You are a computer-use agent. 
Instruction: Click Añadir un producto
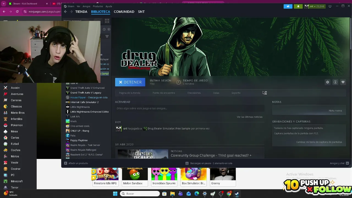click(x=76, y=163)
